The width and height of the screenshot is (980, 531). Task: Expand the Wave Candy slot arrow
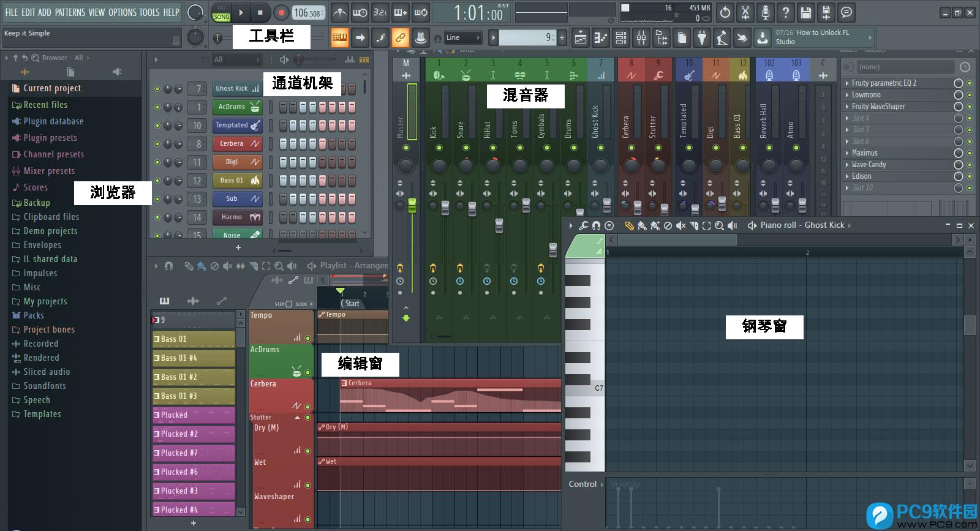click(847, 165)
